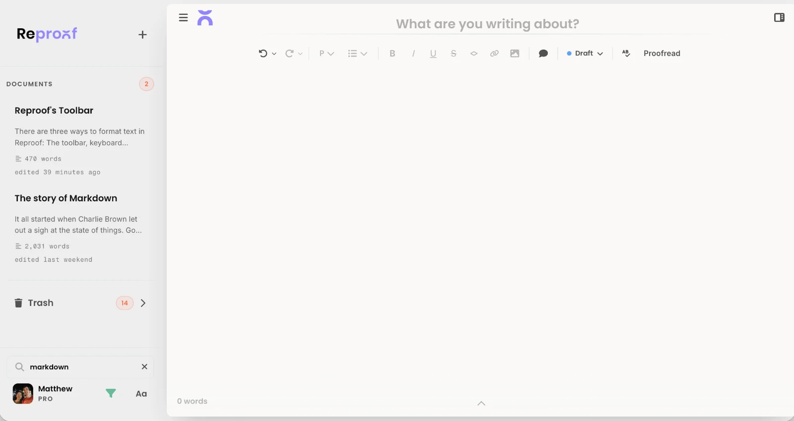This screenshot has height=421, width=794.
Task: Click the Reproof wordmark logo
Action: [47, 34]
